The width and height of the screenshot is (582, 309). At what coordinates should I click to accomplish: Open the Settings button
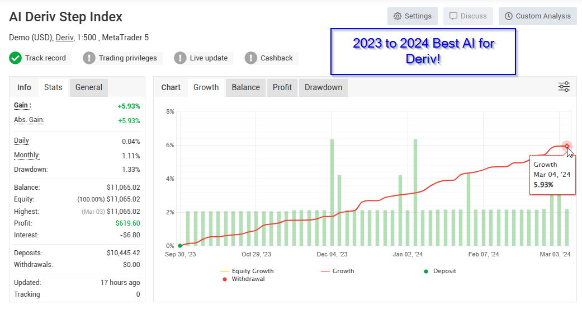pyautogui.click(x=413, y=16)
